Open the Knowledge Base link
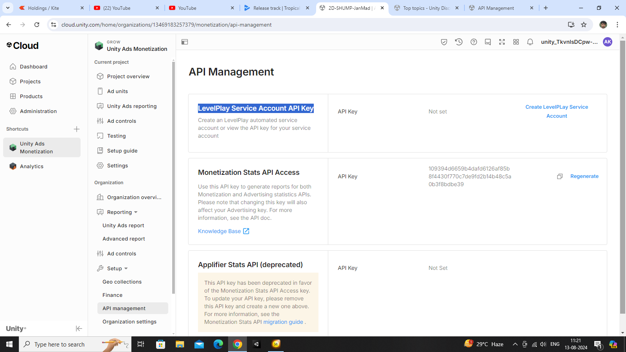 click(x=219, y=231)
